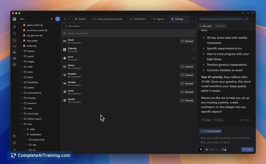Screen dimensions: 266x164
Task: Click the list icon at sidebar bottom
Action: (14, 150)
